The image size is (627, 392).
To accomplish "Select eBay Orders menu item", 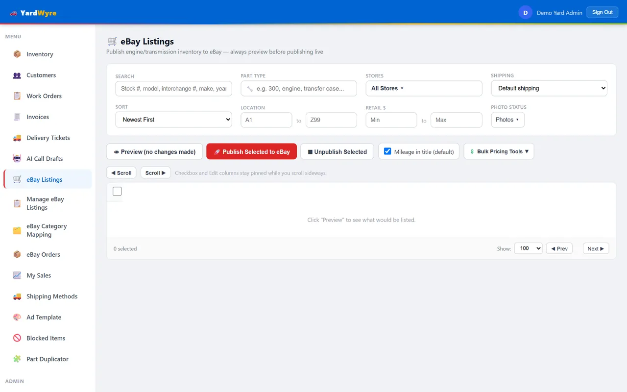I will pyautogui.click(x=48, y=254).
